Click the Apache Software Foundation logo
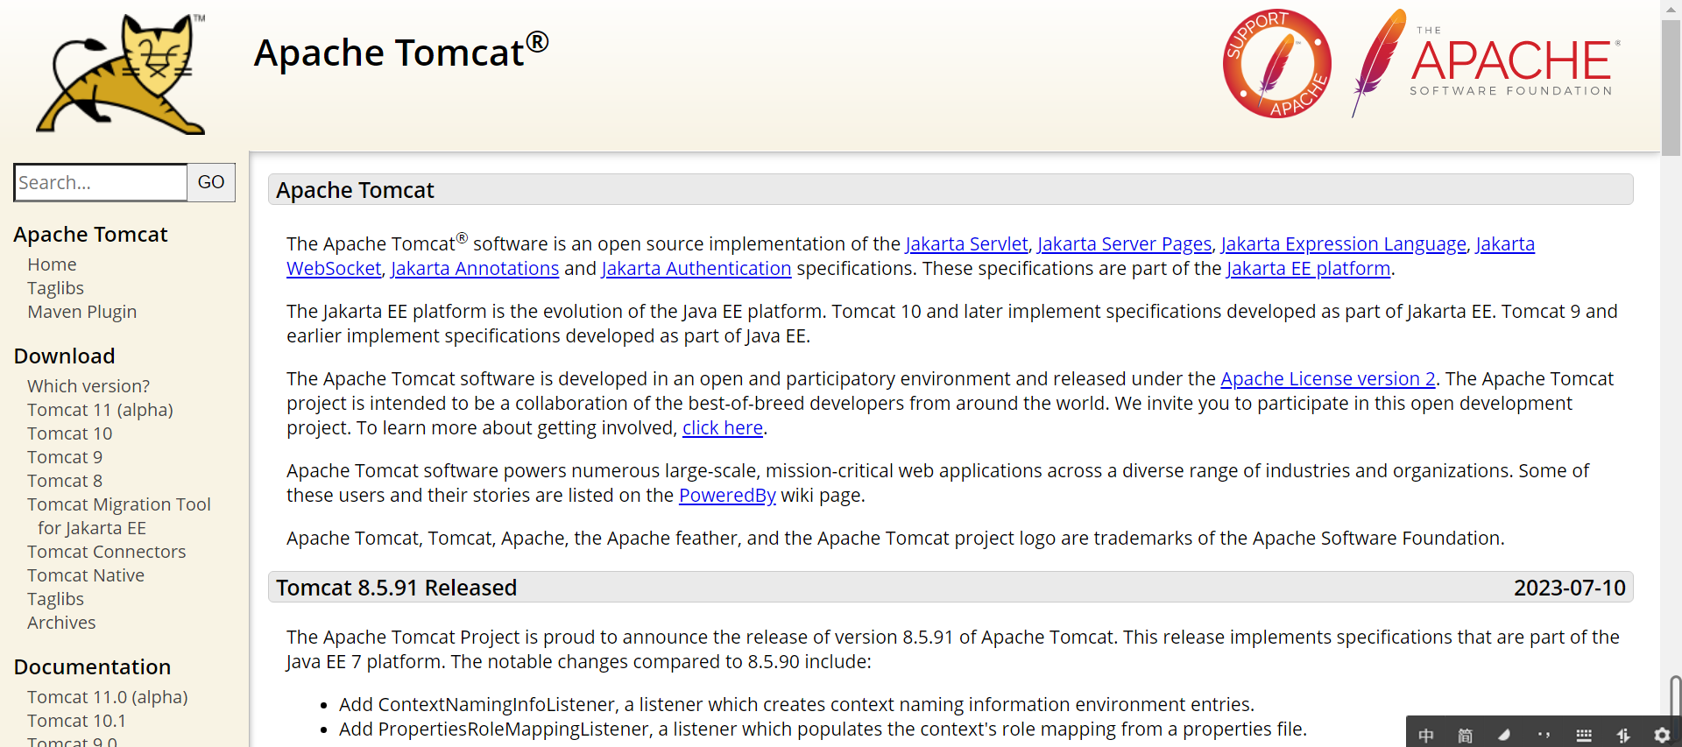This screenshot has height=747, width=1682. [1487, 63]
